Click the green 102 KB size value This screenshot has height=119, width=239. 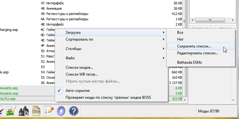pyautogui.click(x=177, y=99)
